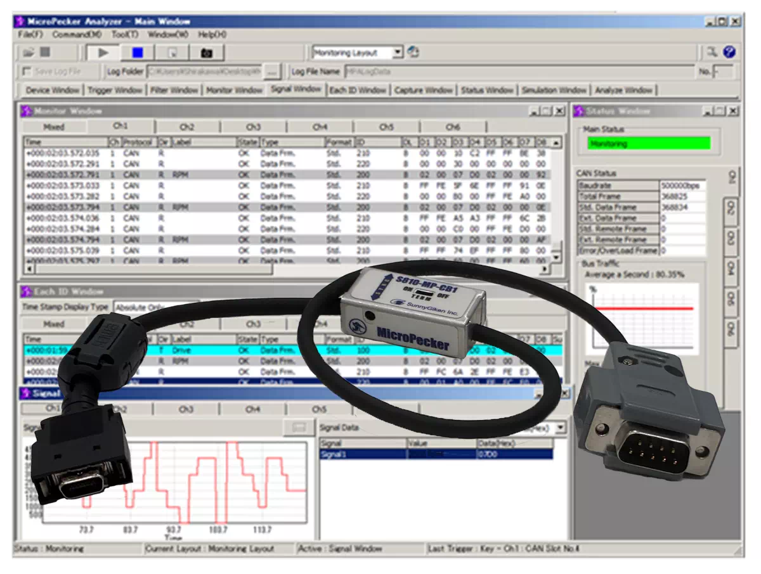Toggle the Save Log File checkbox
Viewport: 761px width, 574px height.
(27, 72)
